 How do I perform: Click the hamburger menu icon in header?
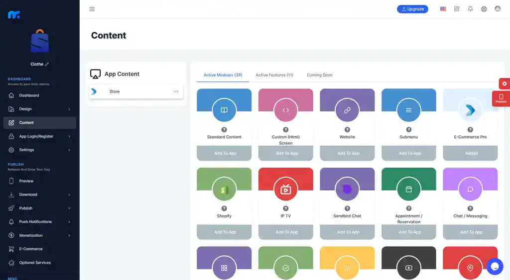tap(92, 9)
